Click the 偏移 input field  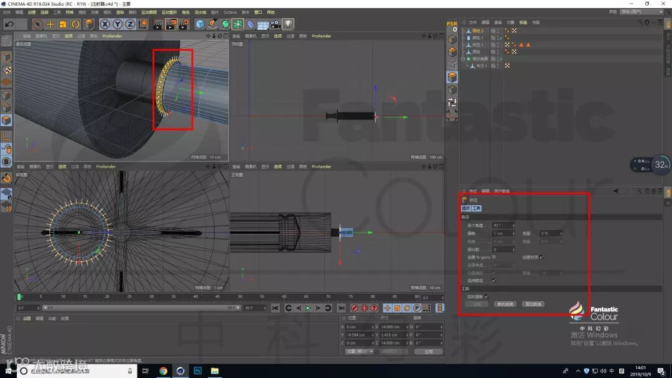click(502, 233)
